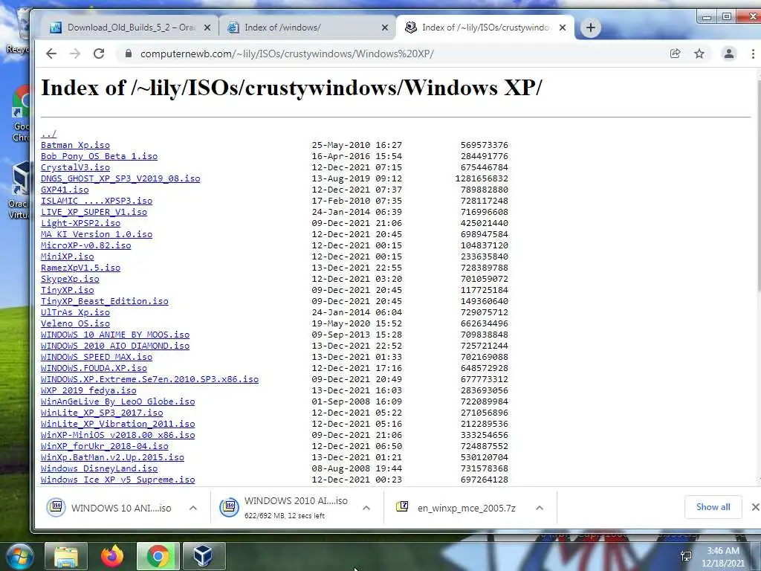
Task: Expand options for WINDOWS 2010 AI....iso download
Action: click(366, 508)
